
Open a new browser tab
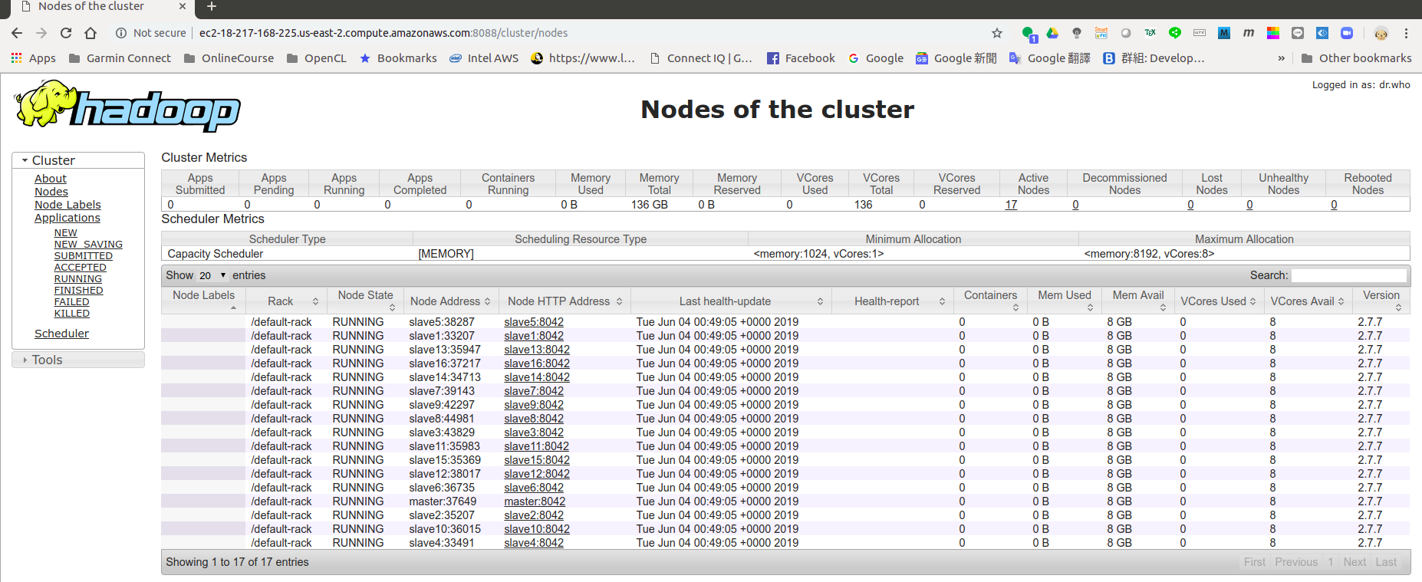click(x=212, y=7)
